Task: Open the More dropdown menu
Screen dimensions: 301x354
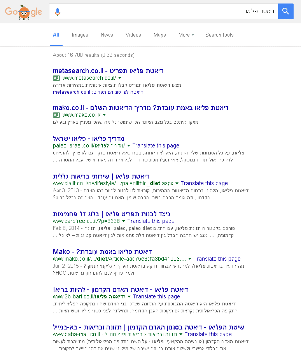Action: tap(186, 35)
